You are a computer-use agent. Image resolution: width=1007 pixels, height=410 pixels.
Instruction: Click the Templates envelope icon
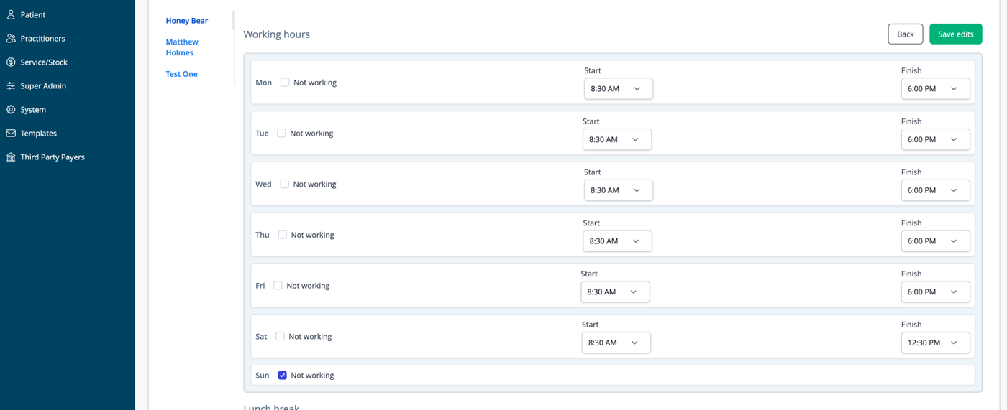pos(11,133)
